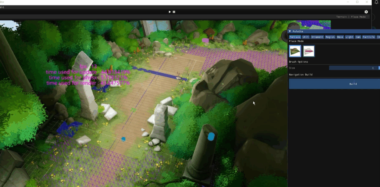Switch to the Unit tab
The height and width of the screenshot is (187, 380).
point(305,37)
